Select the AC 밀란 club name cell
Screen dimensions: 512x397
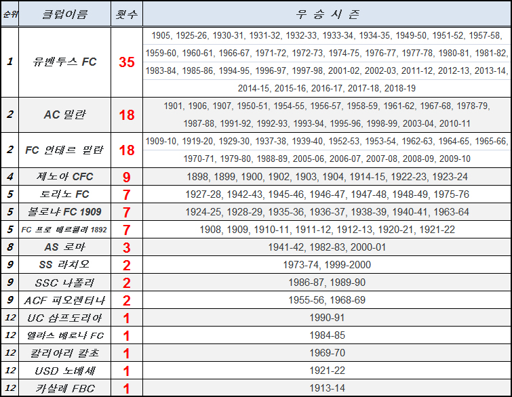click(64, 114)
